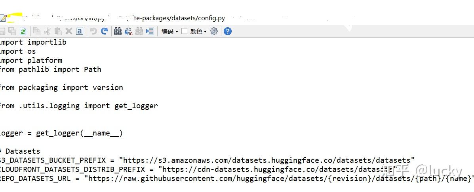The image size is (474, 192).
Task: Click the Copy icon in the toolbar
Action: [x=37, y=31]
